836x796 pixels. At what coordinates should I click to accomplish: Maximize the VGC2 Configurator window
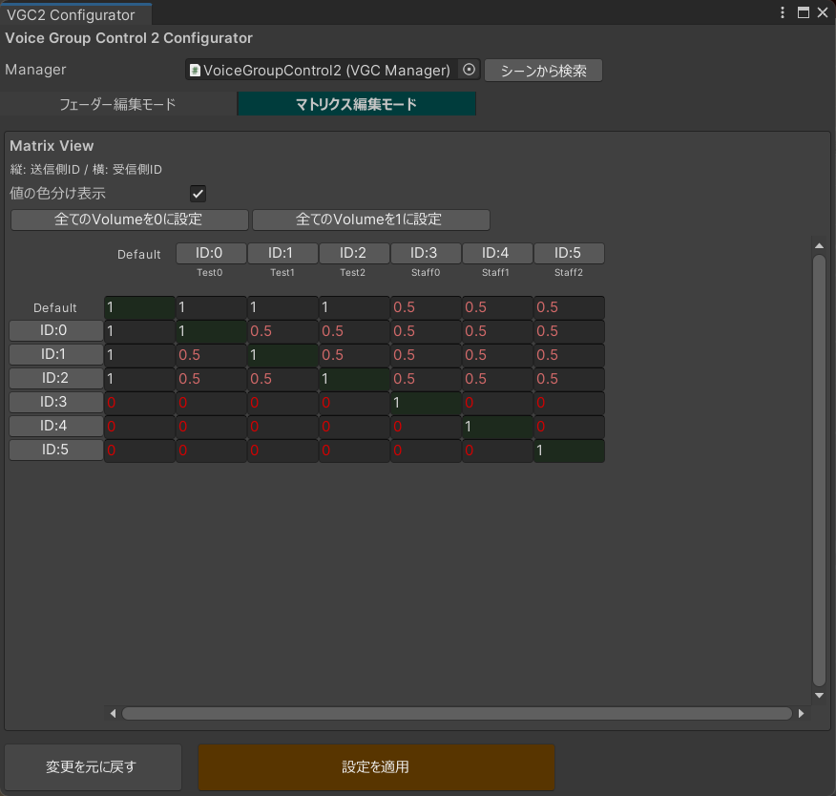pyautogui.click(x=803, y=12)
